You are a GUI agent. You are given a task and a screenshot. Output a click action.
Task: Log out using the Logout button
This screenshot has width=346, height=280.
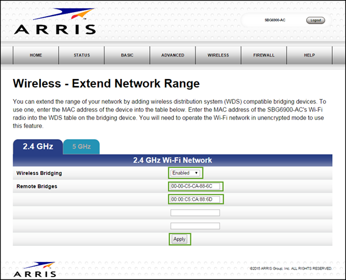pyautogui.click(x=315, y=20)
